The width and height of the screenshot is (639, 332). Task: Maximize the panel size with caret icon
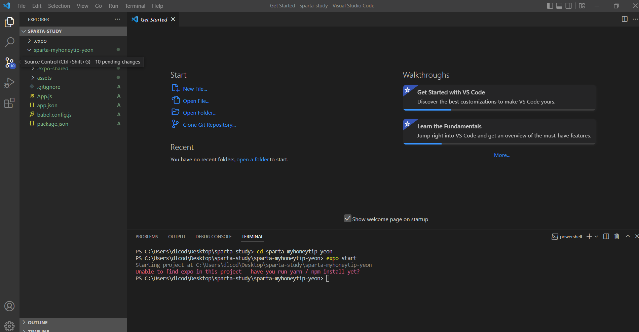[x=628, y=237]
